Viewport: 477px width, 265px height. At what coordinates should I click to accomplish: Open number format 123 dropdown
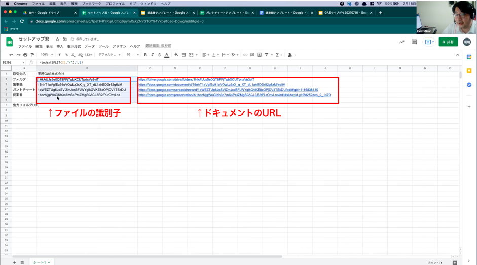pyautogui.click(x=89, y=55)
